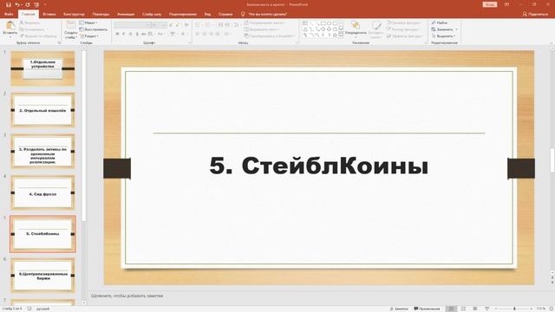This screenshot has width=555, height=312.
Task: Open the Слайд-шоу tab
Action: coord(152,14)
